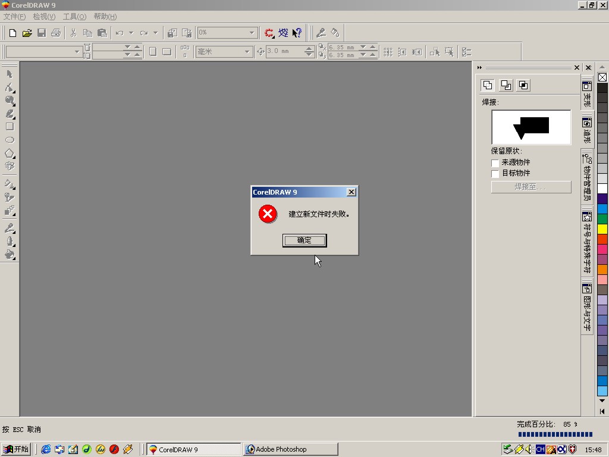
Task: Click the Redo arrow icon
Action: click(x=144, y=33)
